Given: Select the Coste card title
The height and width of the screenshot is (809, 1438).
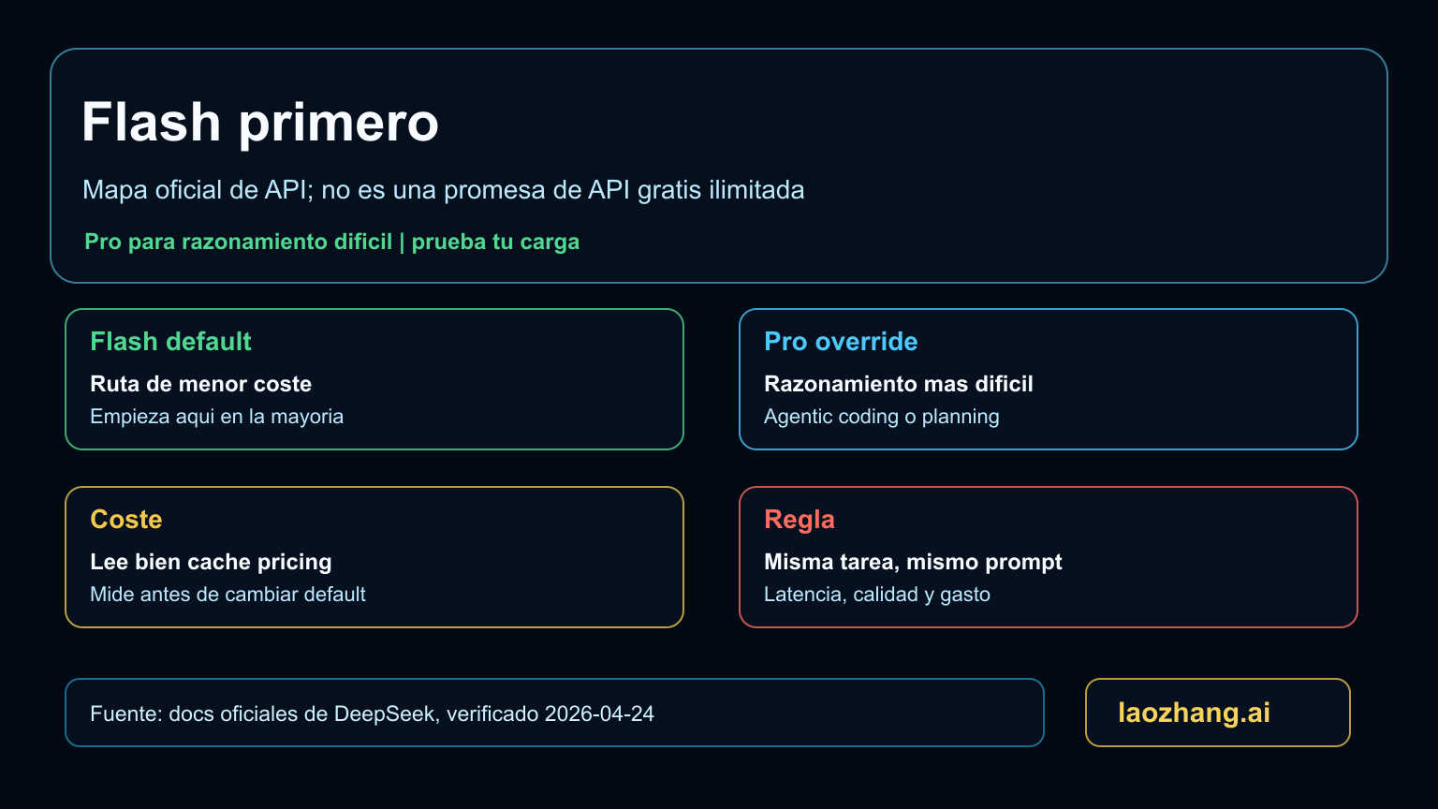Looking at the screenshot, I should point(126,520).
